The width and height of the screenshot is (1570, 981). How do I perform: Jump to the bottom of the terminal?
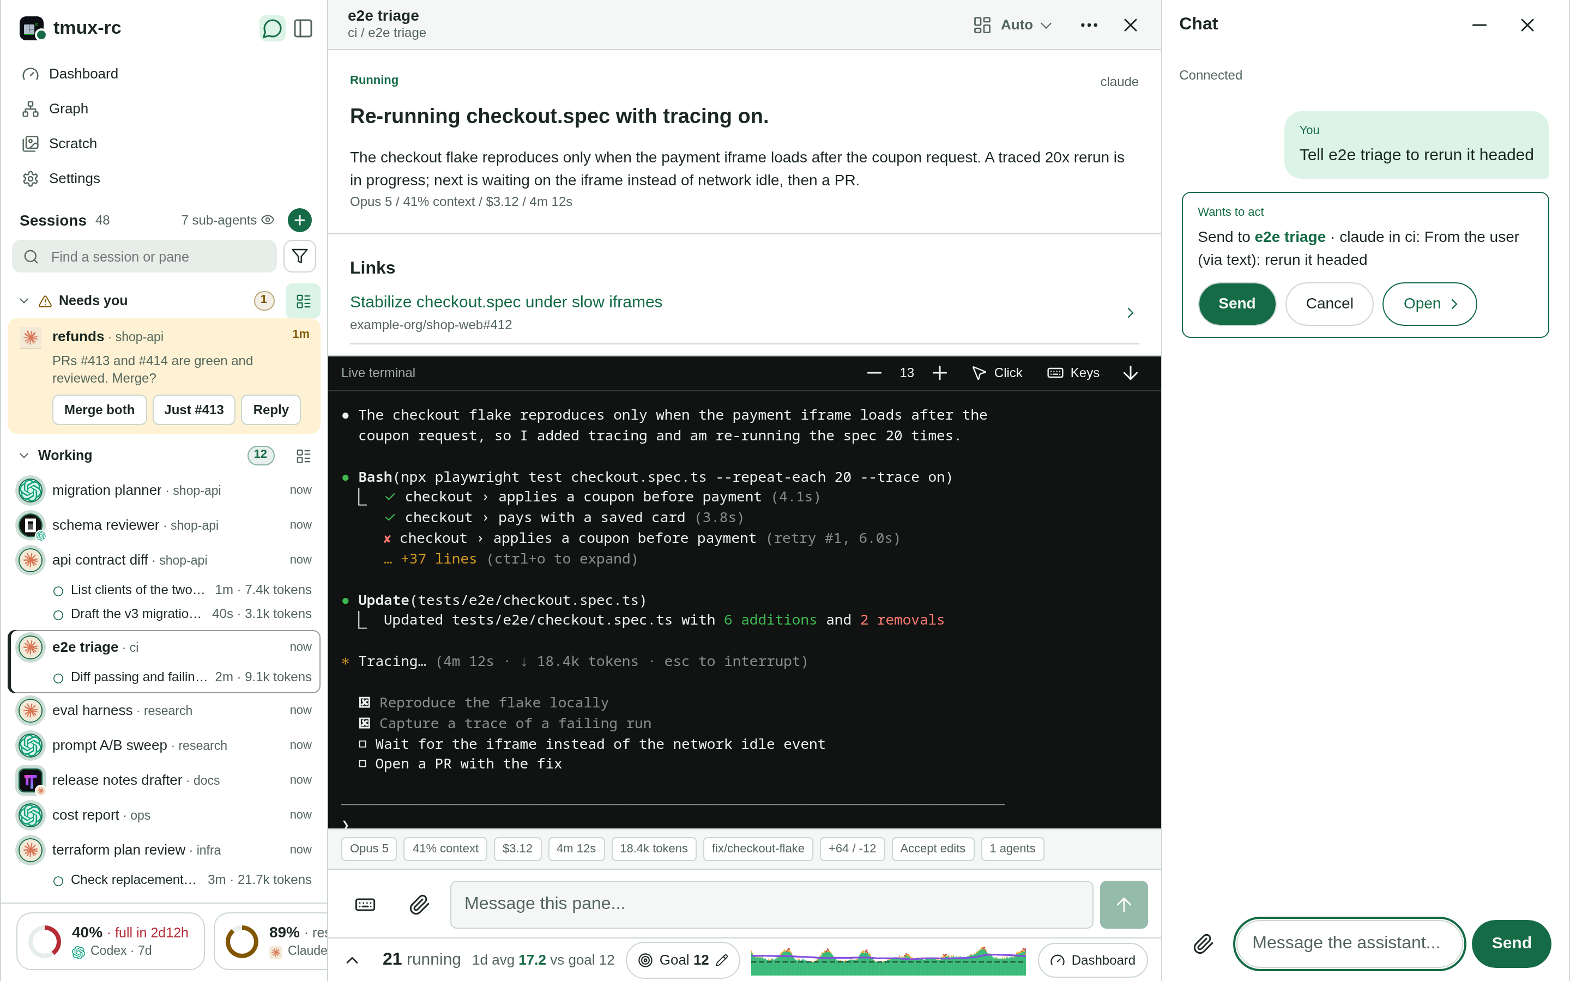coord(1130,373)
